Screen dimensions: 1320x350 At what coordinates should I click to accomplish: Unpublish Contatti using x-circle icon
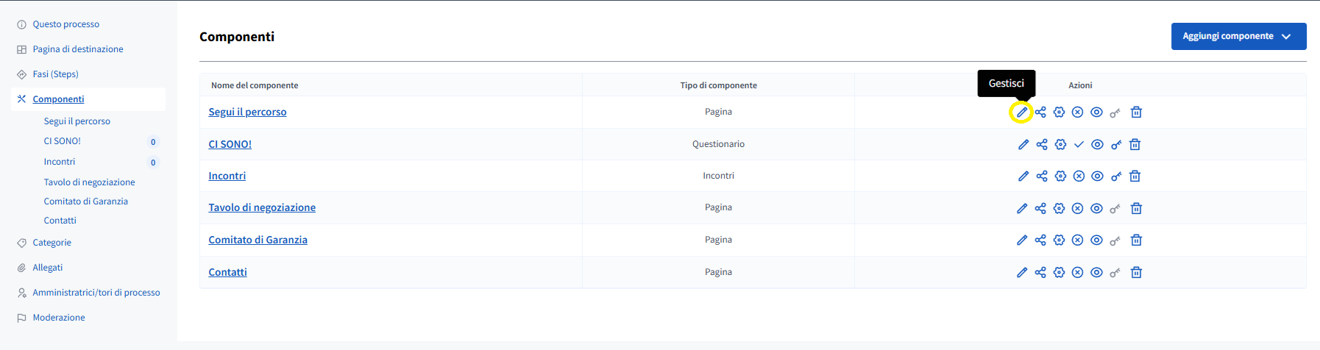pos(1077,273)
